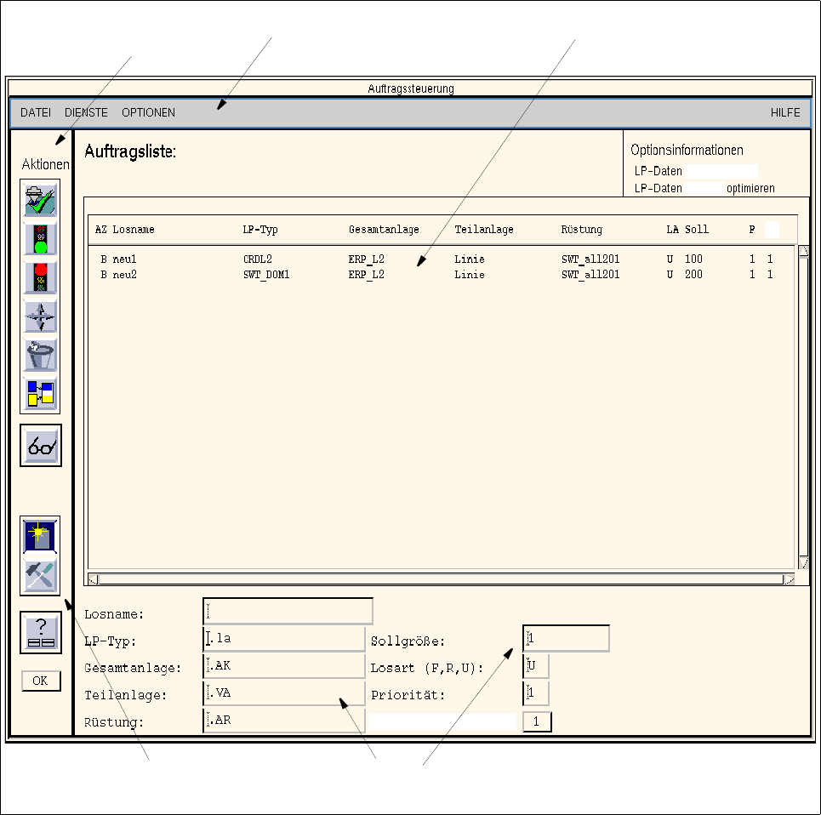The height and width of the screenshot is (815, 821).
Task: Click 'optimieren' in Optionsinformationen
Action: pyautogui.click(x=751, y=189)
